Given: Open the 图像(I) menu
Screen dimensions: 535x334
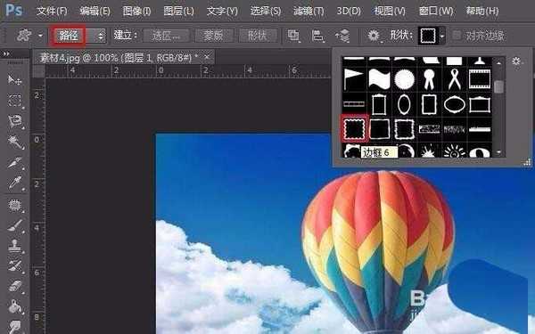Looking at the screenshot, I should (x=136, y=12).
